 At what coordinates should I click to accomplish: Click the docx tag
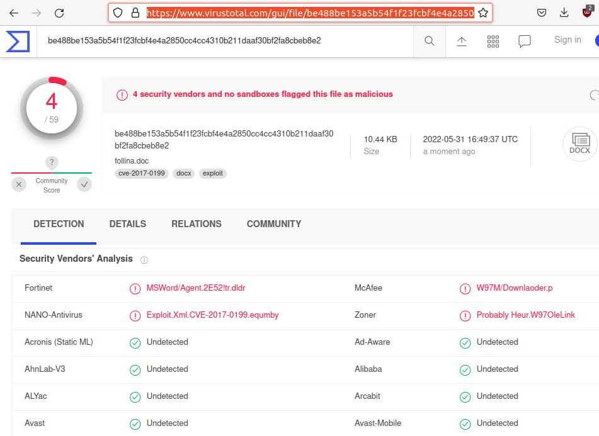click(183, 173)
